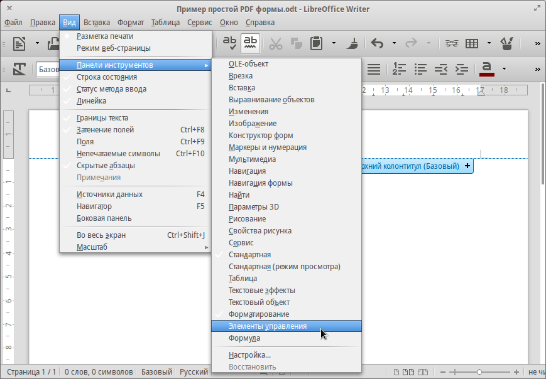The width and height of the screenshot is (546, 379).
Task: Open the Font Color dropdown arrow
Action: pos(504,69)
